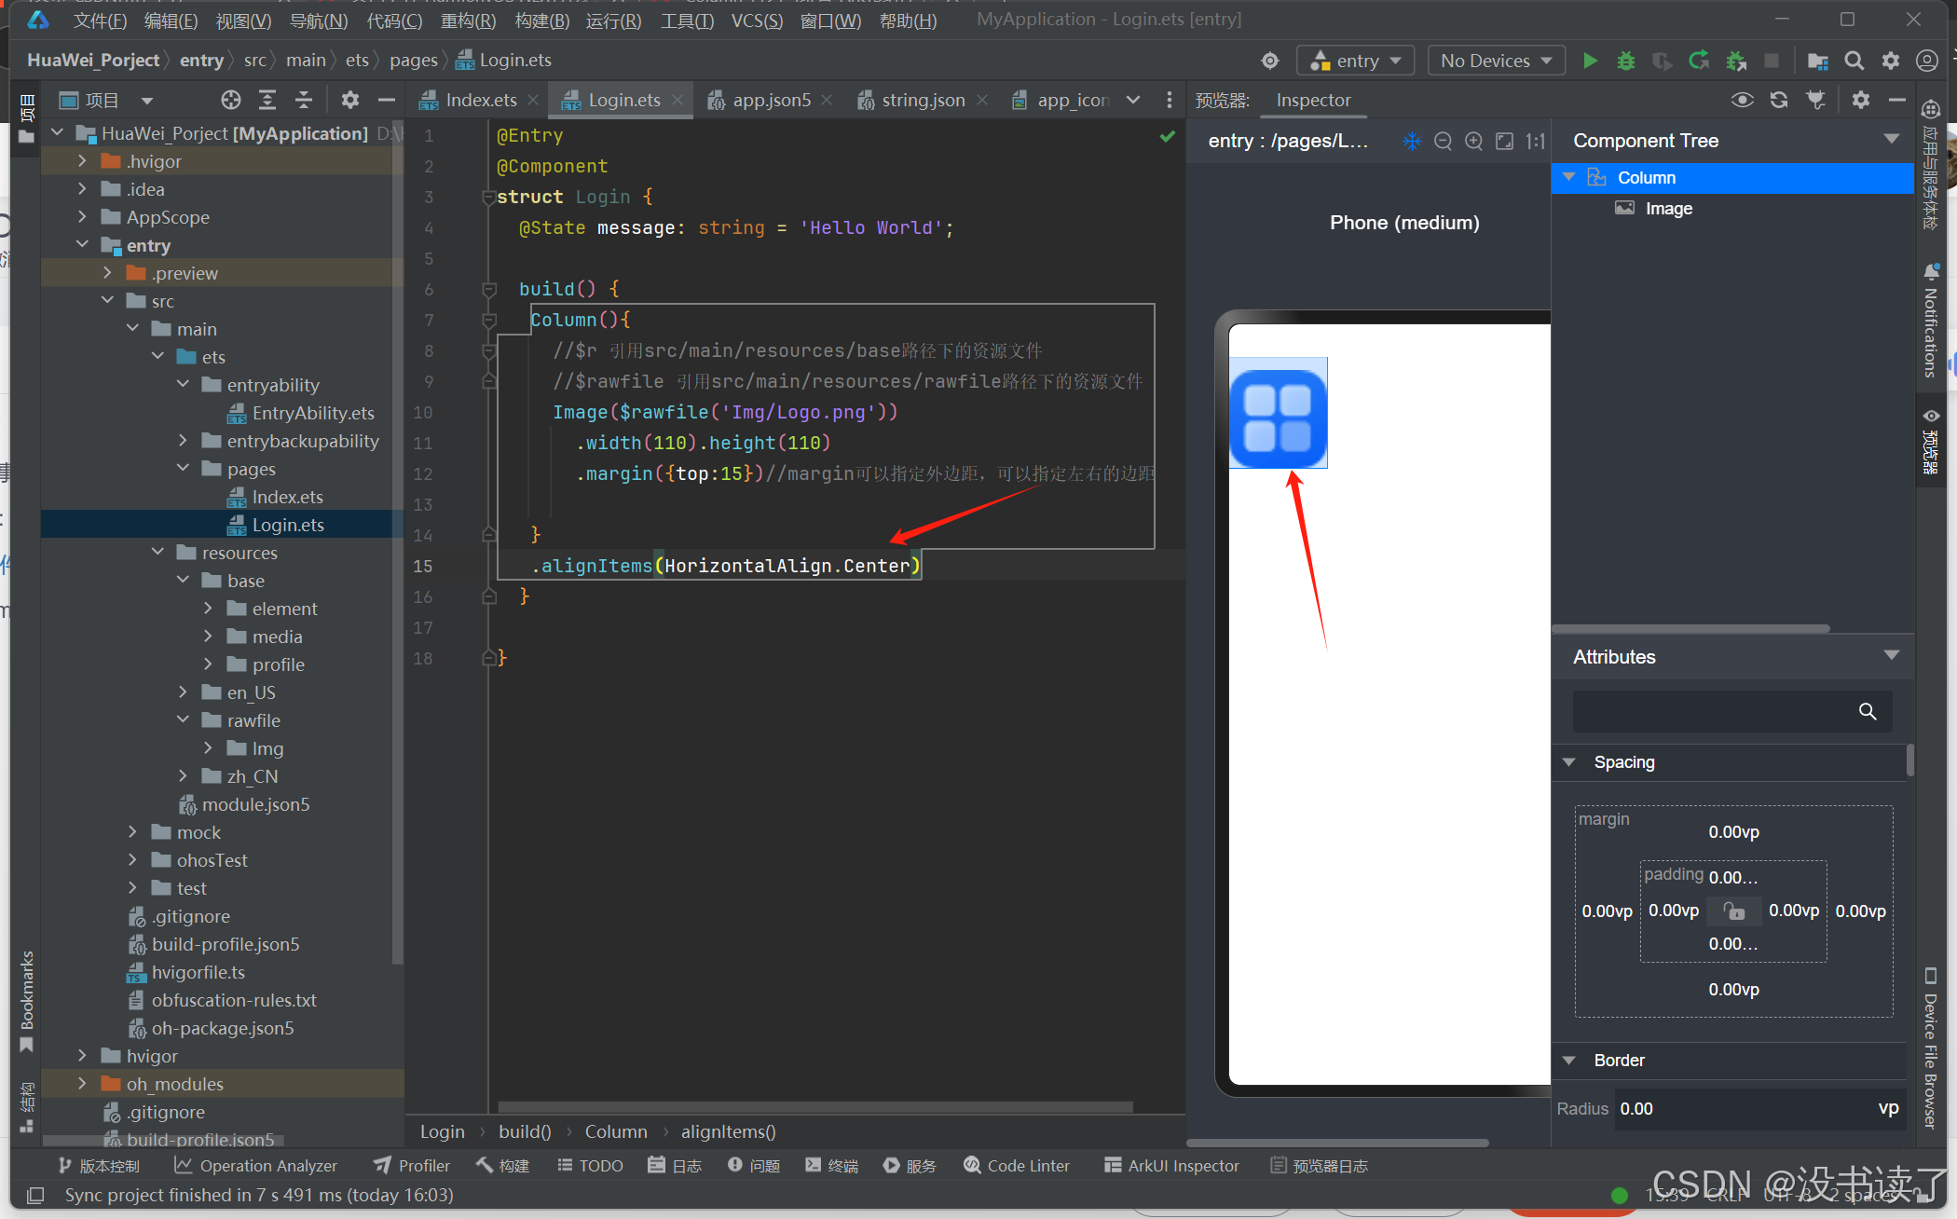
Task: Expand the rawfile Img folder
Action: (x=208, y=748)
